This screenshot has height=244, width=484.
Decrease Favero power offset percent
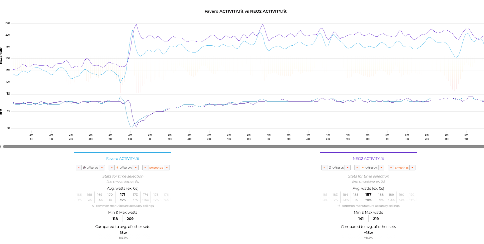click(112, 168)
